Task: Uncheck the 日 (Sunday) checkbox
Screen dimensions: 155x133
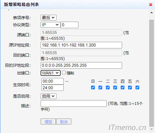Action: [93, 87]
